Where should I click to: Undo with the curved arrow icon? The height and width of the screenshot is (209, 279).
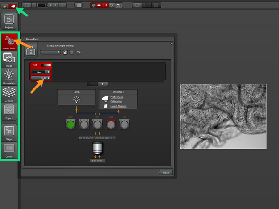pyautogui.click(x=78, y=52)
